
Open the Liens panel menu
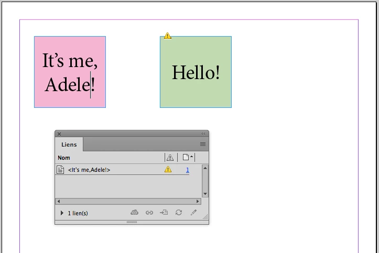[x=203, y=145]
